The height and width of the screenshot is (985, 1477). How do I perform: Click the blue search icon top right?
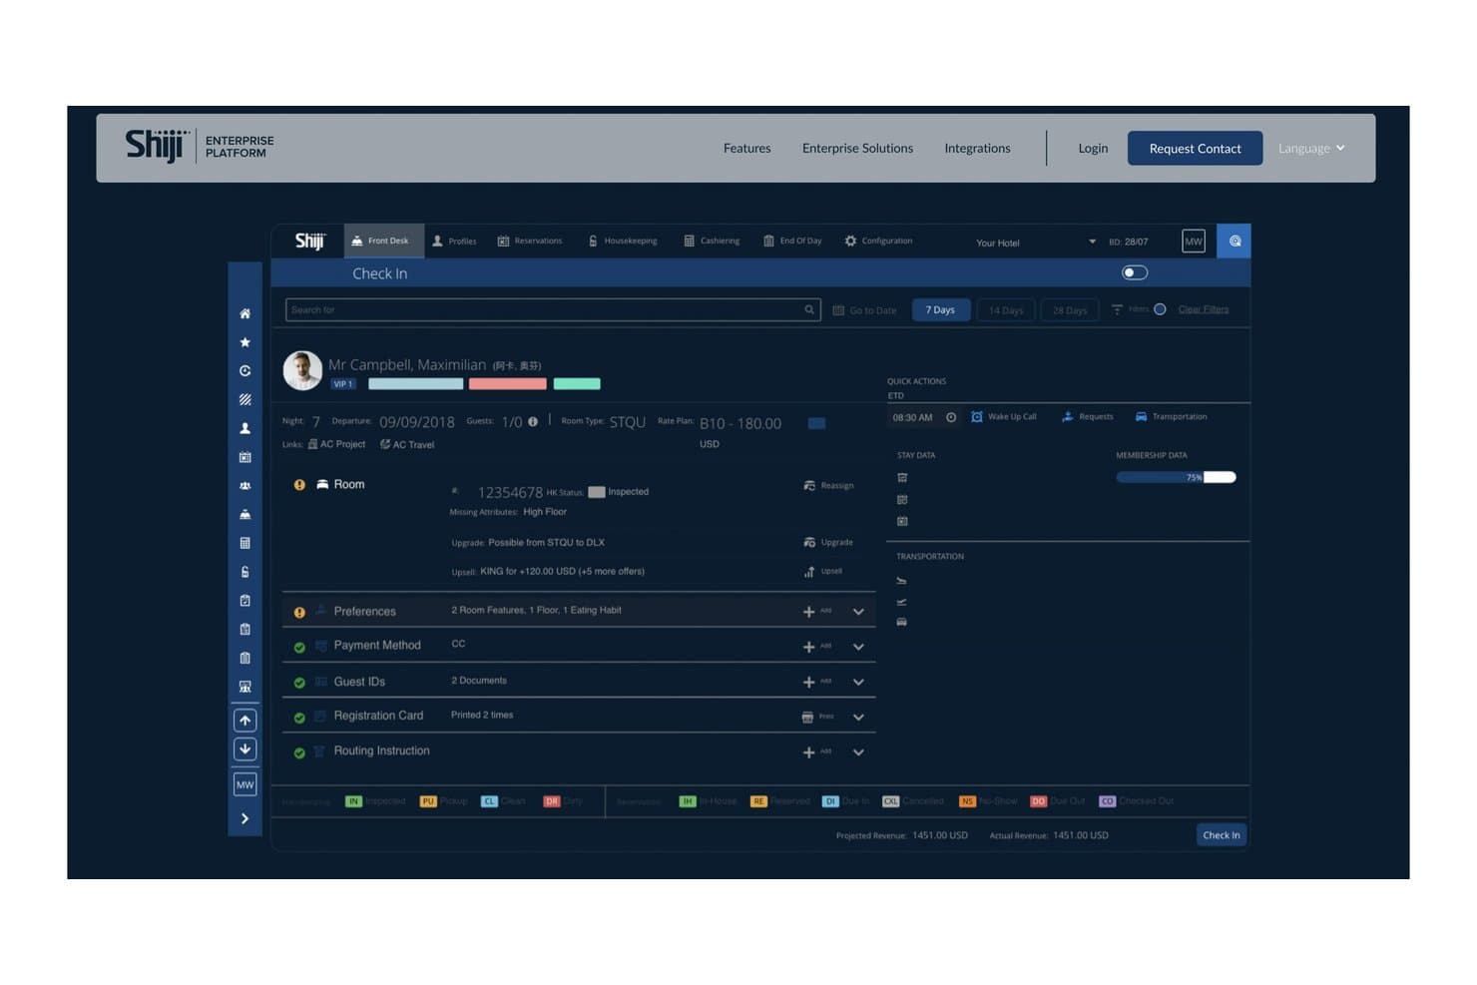coord(1234,242)
